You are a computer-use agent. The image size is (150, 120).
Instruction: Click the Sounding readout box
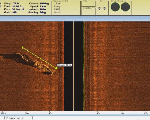click(88, 11)
